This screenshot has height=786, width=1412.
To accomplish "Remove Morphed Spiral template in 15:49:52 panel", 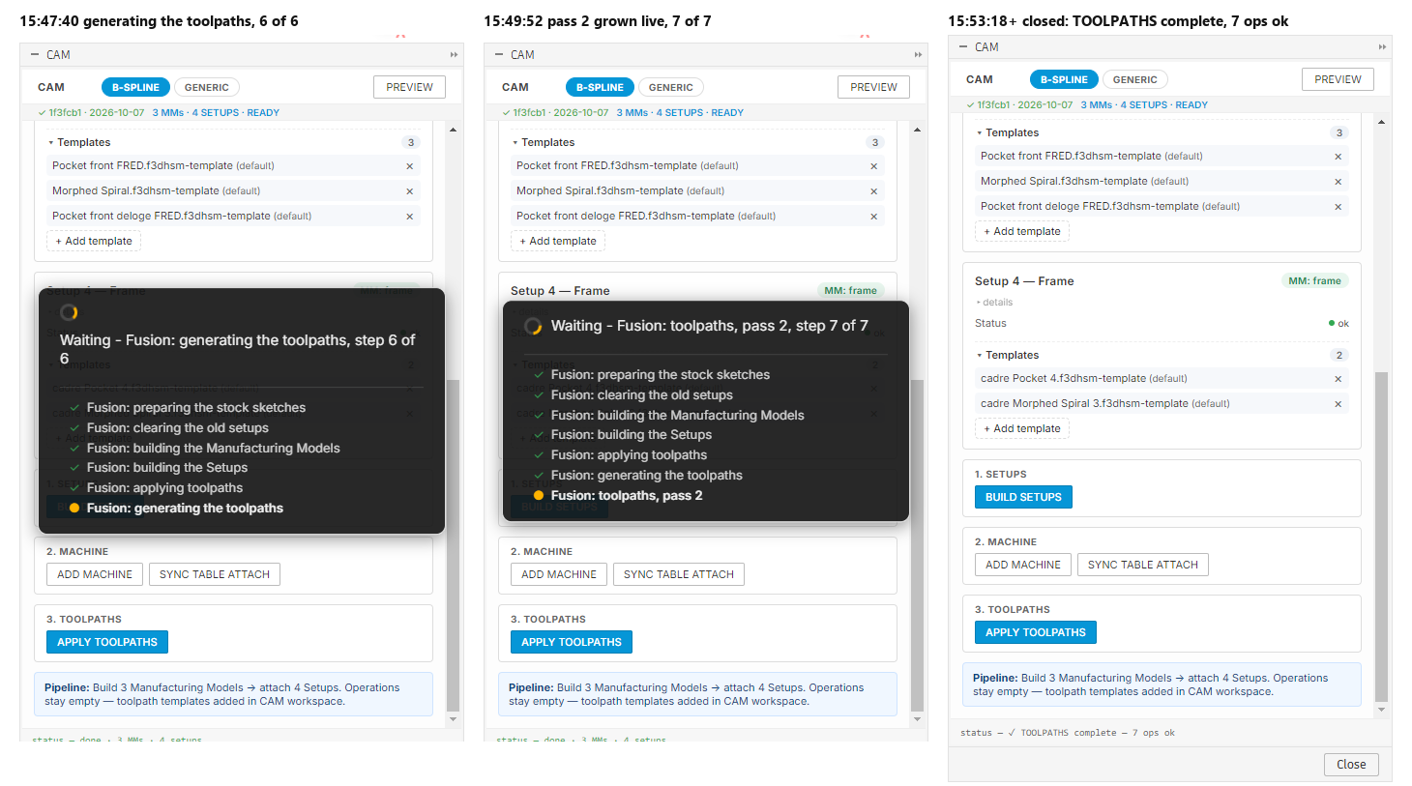I will tap(874, 191).
